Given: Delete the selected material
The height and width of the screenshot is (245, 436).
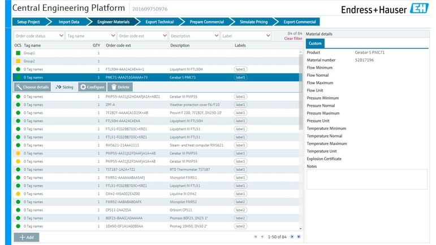Looking at the screenshot, I should tap(120, 87).
